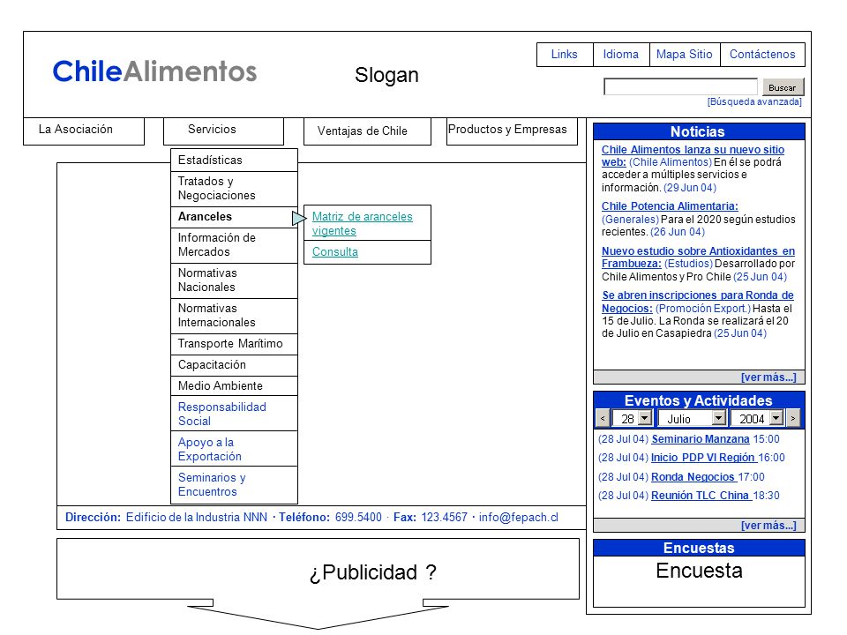Click the search text field
Screen dimensions: 847x635
tap(680, 87)
